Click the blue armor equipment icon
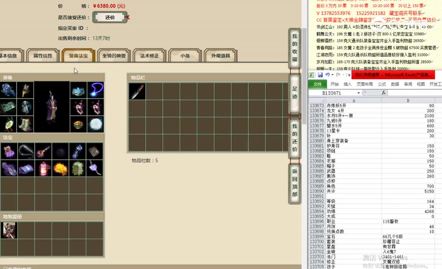This screenshot has height=269, width=442. 8,90
